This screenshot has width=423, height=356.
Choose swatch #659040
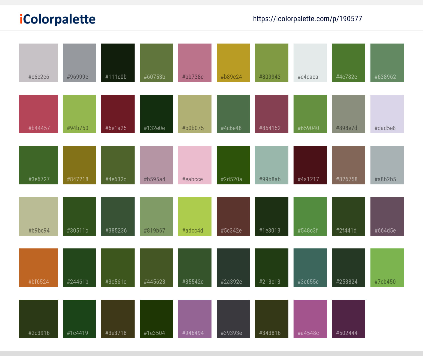pos(310,114)
